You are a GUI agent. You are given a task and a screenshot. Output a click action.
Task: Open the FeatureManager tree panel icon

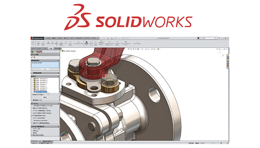pos(32,52)
